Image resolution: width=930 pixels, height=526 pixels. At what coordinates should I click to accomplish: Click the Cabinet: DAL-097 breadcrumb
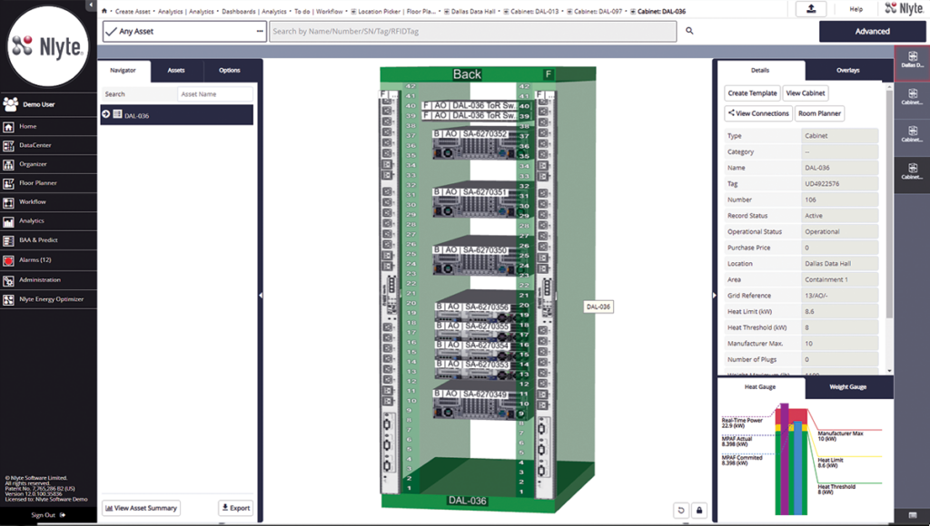click(x=598, y=11)
